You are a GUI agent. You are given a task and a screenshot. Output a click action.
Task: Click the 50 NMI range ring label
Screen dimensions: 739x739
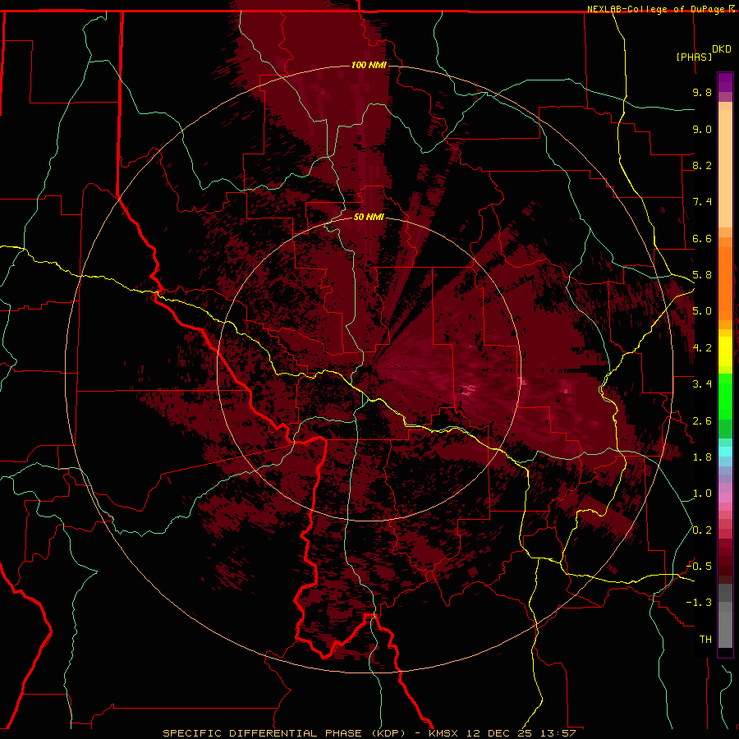369,217
